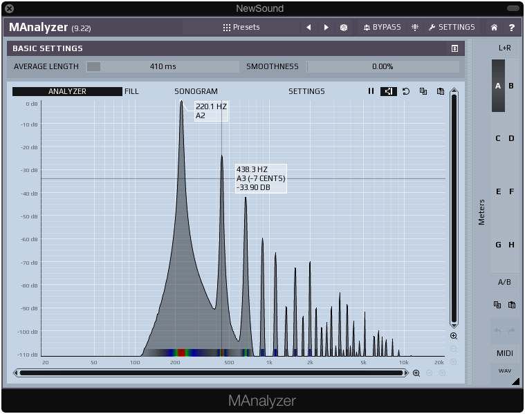Click the window resize corner triangle

[516, 382]
